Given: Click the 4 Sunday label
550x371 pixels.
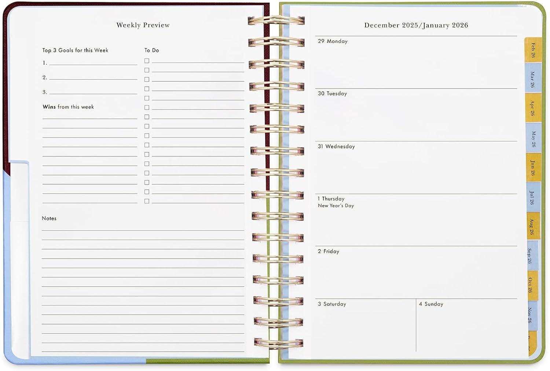Looking at the screenshot, I should pos(431,304).
